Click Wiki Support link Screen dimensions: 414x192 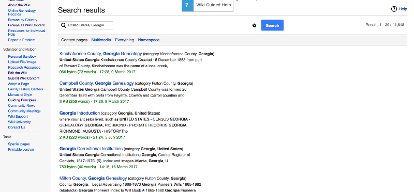[x=18, y=117]
